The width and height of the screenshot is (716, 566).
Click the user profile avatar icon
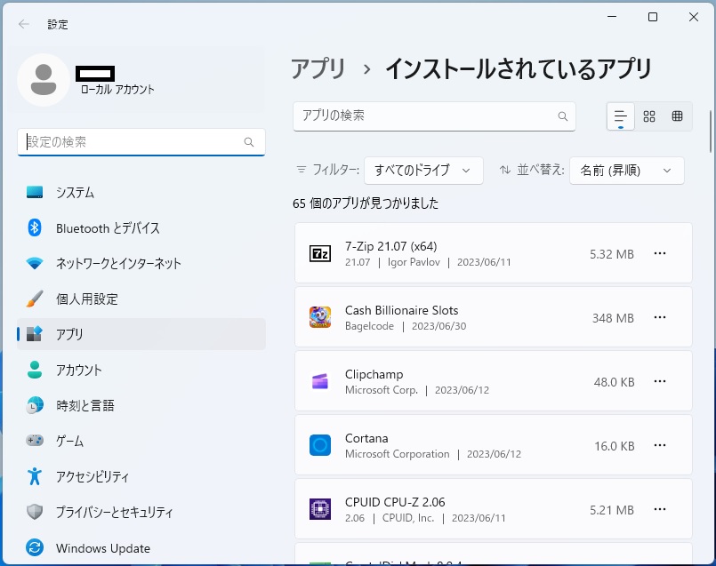[x=44, y=80]
